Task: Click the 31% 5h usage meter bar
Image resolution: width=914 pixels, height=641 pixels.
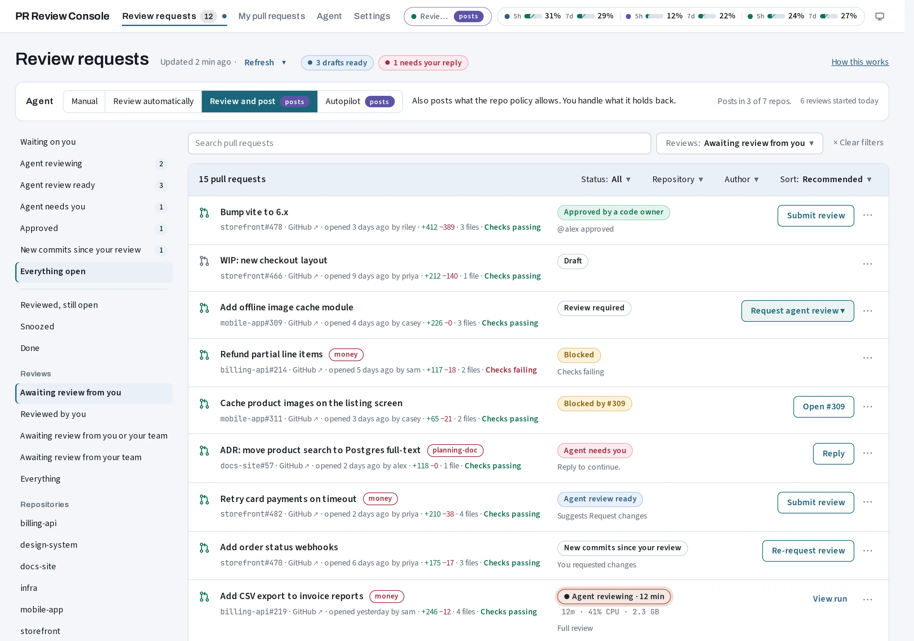Action: coord(533,16)
